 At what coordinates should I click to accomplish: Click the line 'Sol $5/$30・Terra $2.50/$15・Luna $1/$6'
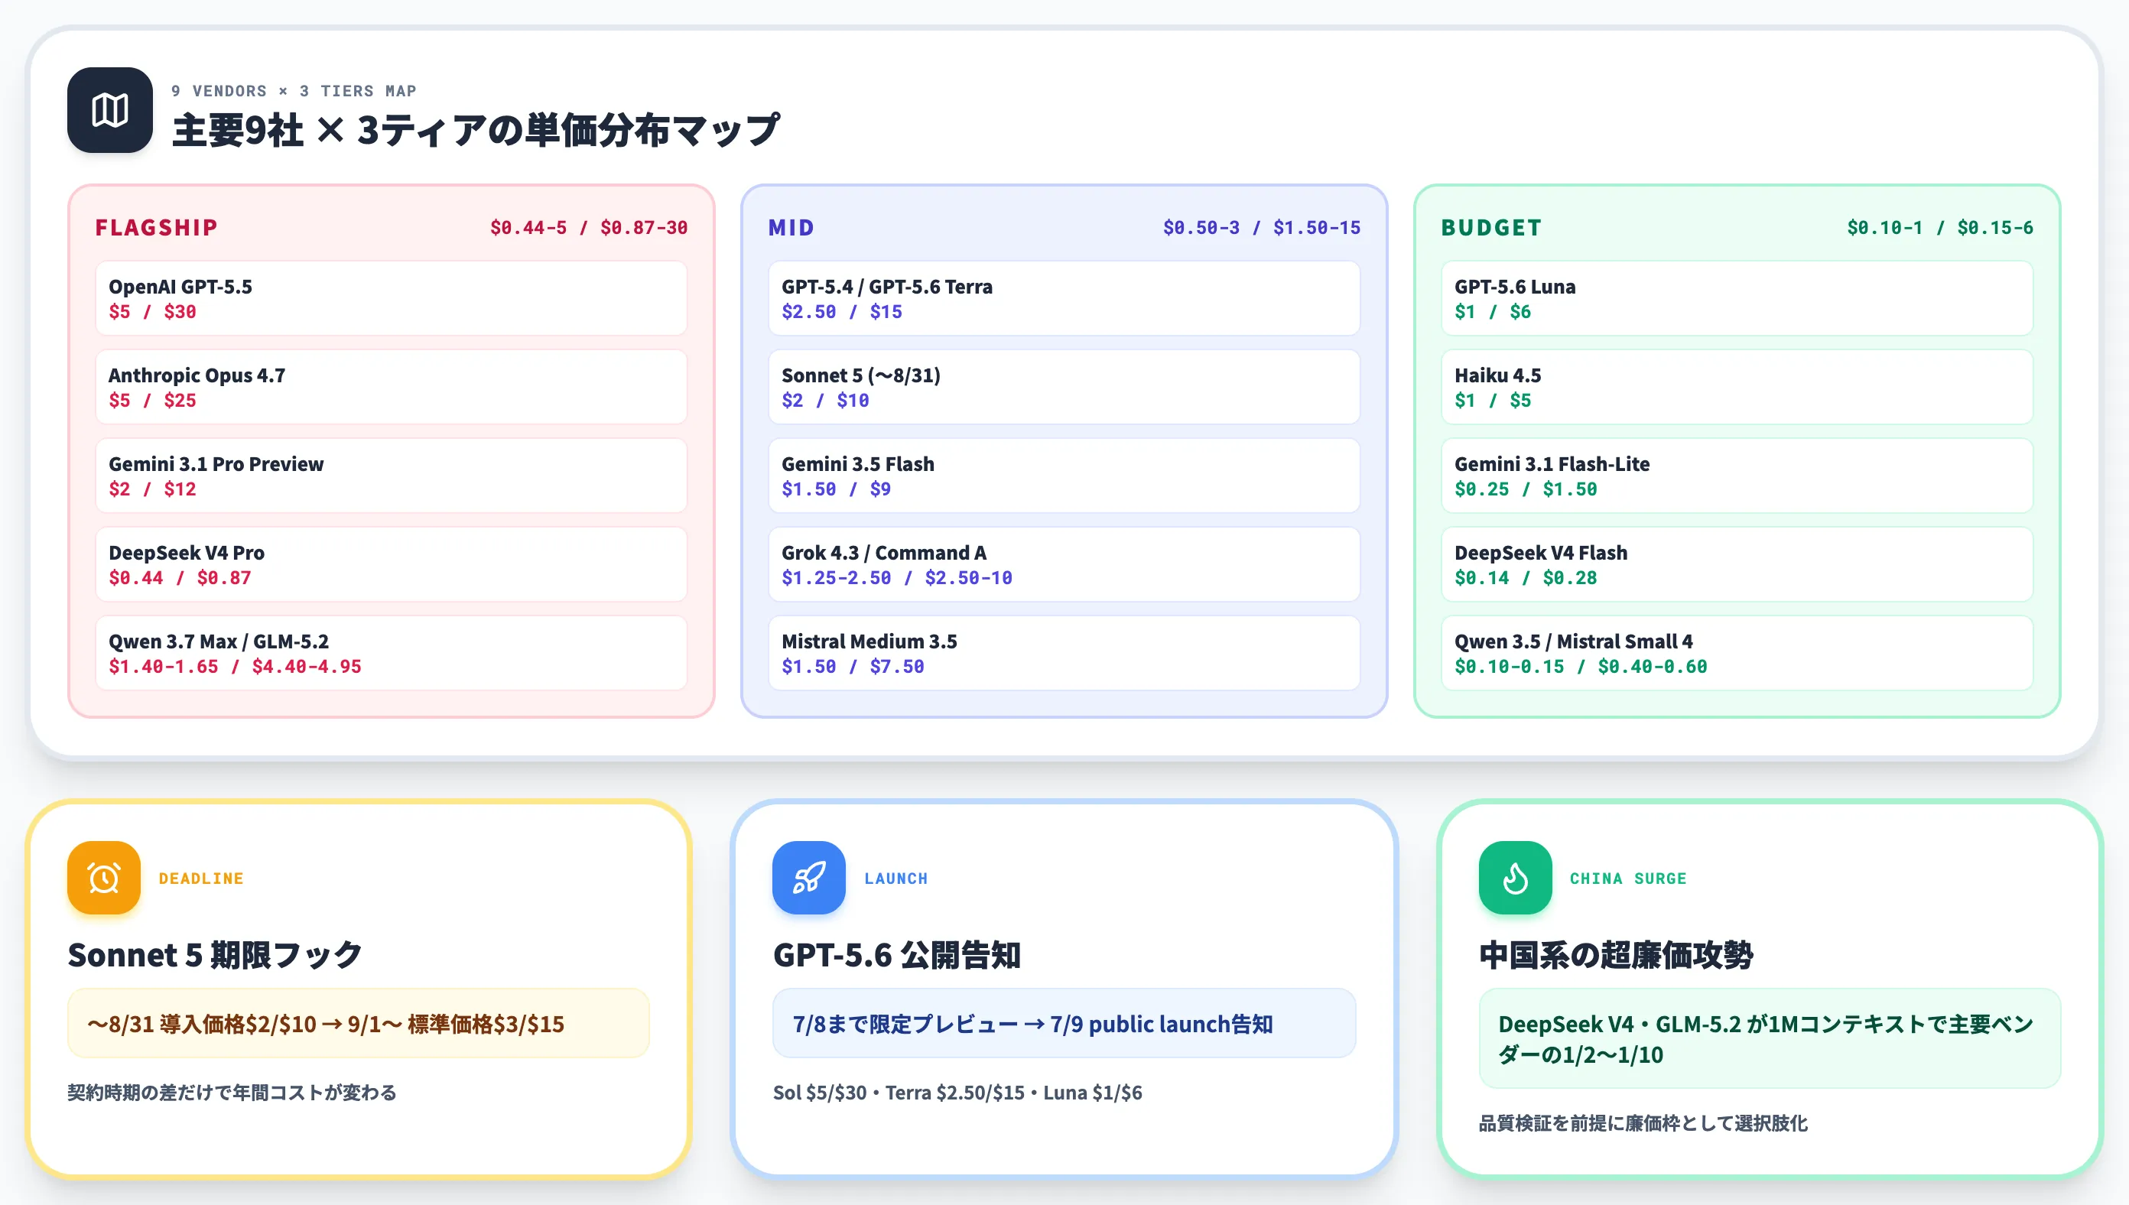[x=957, y=1093]
